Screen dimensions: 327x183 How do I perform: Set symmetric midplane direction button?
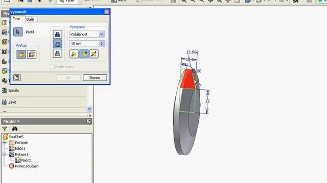94,54
